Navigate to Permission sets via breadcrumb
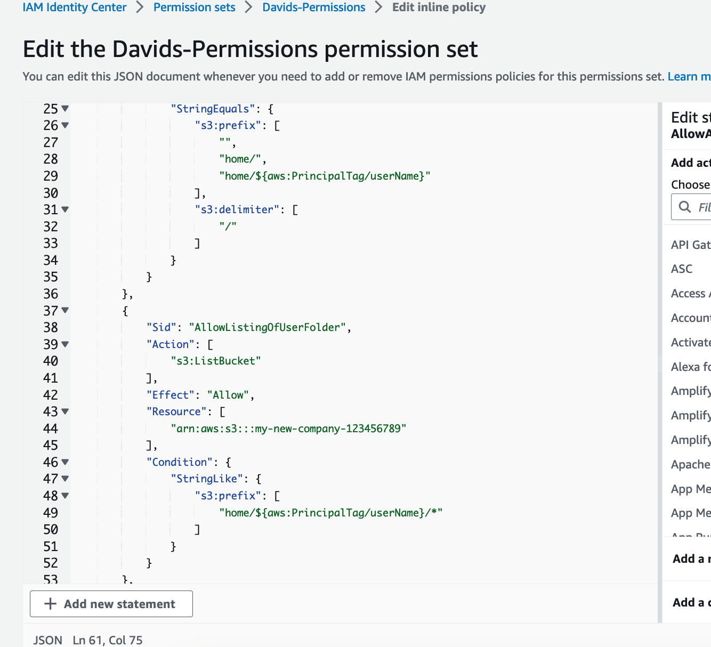 point(194,7)
